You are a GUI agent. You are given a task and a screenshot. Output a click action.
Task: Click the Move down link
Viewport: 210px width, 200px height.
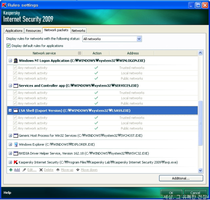[89, 170]
